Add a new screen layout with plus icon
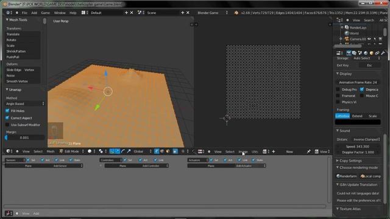 126,13
